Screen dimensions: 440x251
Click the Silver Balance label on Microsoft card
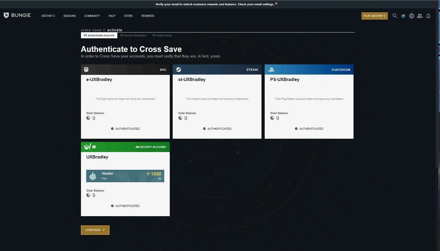click(x=95, y=191)
